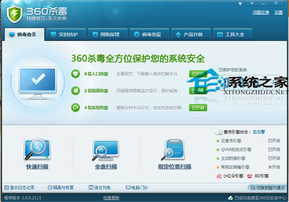This screenshot has height=202, width=289.
Task: Open the title bar dropdown menu arrow
Action: click(x=252, y=3)
